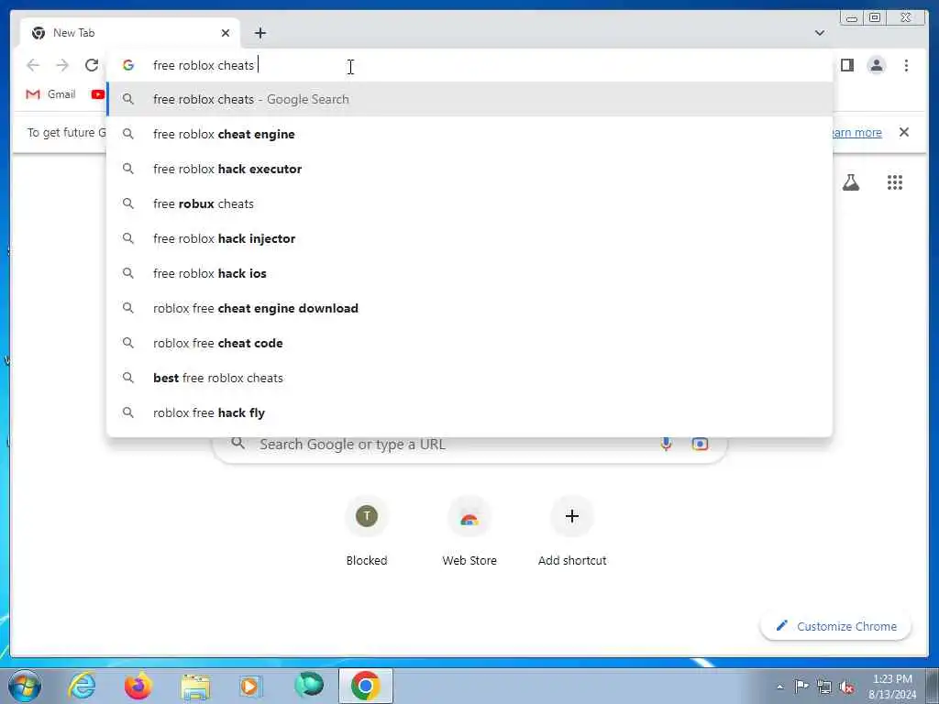
Task: Open the Blocked shortcut tile
Action: [367, 532]
